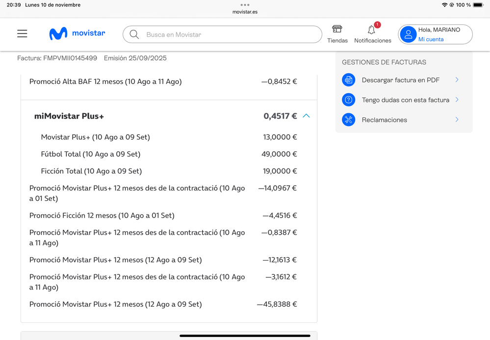Screen dimensions: 490x340
Task: Click the Descargar factura en PDF link
Action: tap(400, 80)
